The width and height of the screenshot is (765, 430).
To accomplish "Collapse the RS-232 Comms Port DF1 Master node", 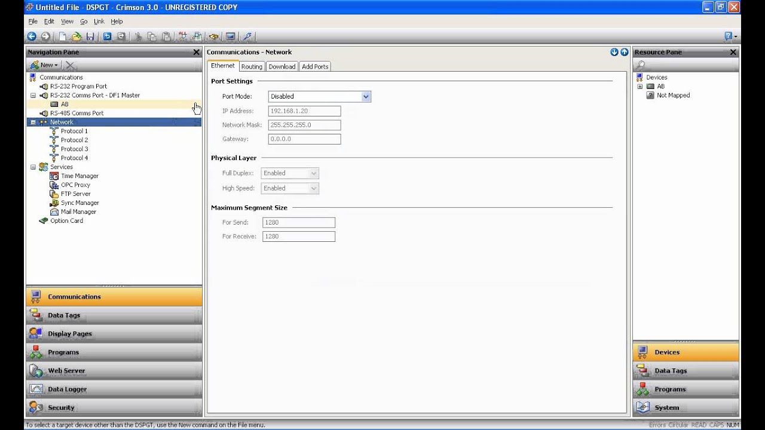I will pos(33,96).
